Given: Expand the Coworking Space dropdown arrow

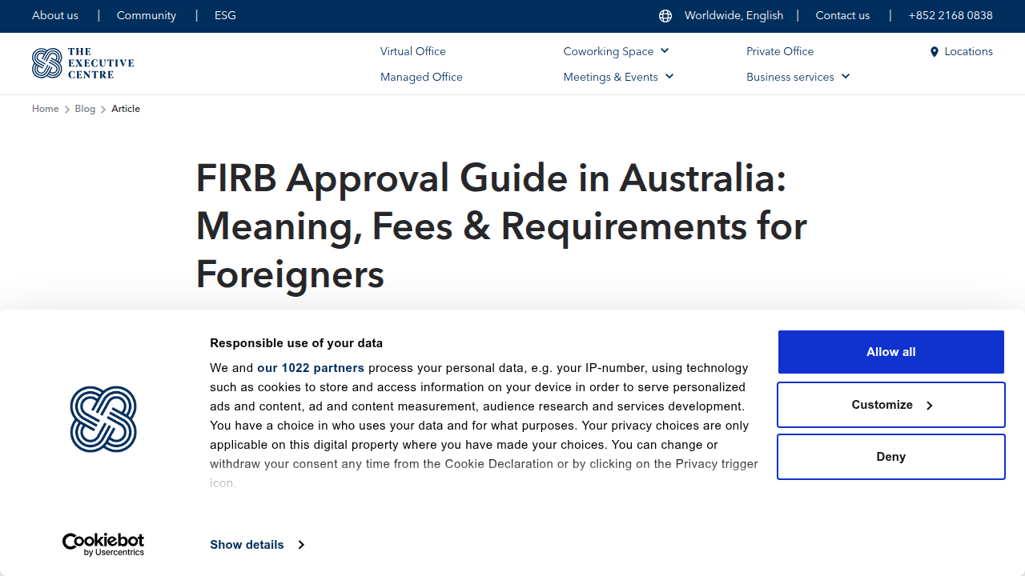Looking at the screenshot, I should pyautogui.click(x=665, y=51).
